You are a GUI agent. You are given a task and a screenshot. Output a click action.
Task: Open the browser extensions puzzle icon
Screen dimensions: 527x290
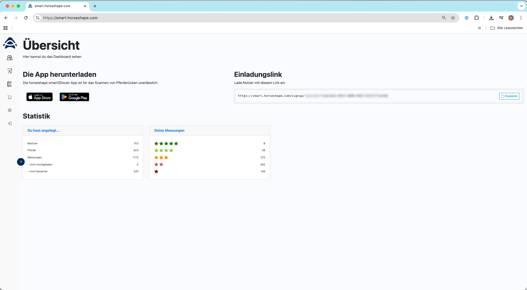coord(477,18)
